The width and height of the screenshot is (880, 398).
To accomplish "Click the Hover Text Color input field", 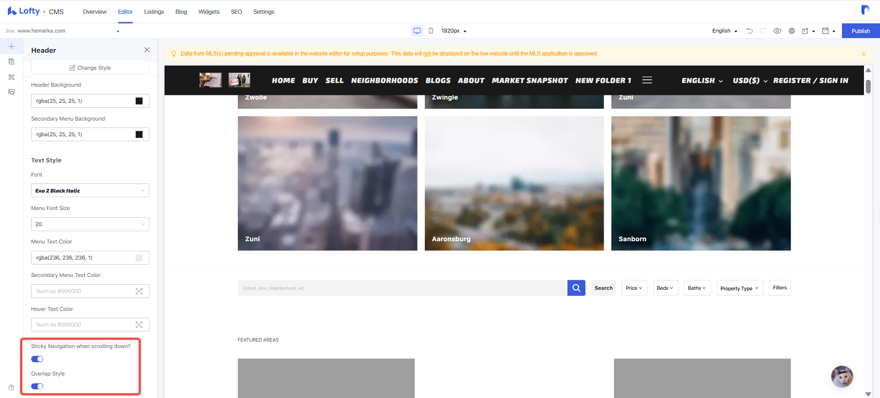I will click(90, 325).
